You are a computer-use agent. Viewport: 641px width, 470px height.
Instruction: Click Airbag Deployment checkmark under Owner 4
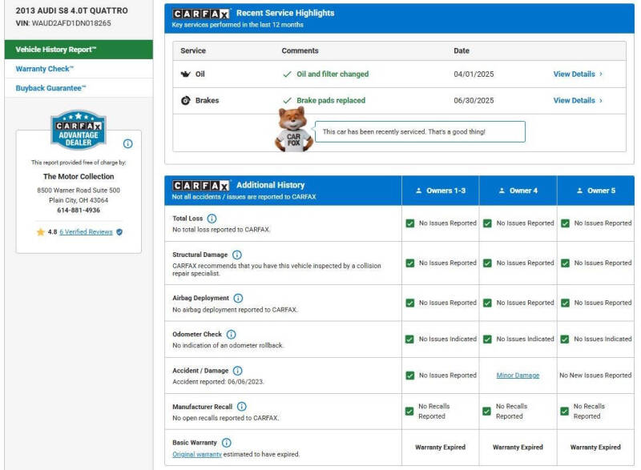point(487,303)
